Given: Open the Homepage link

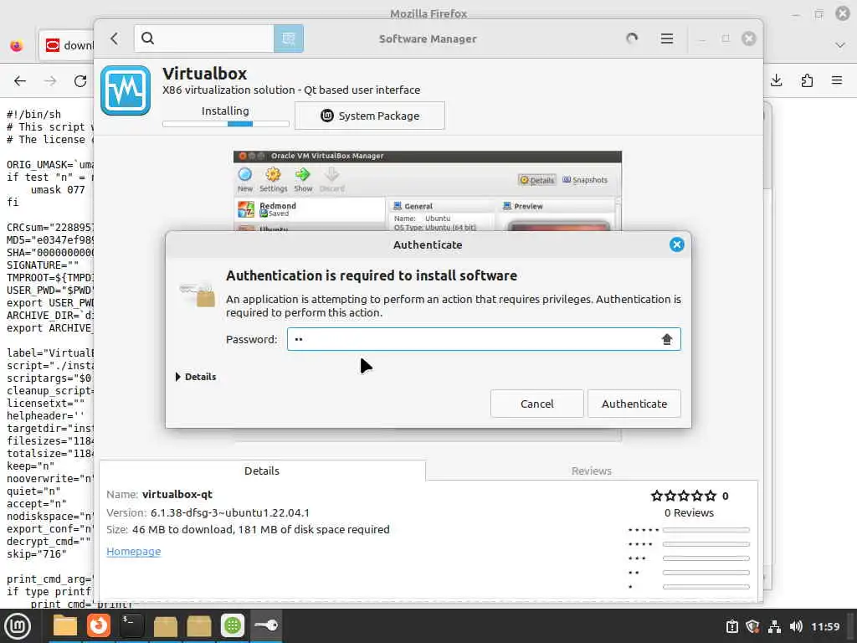Looking at the screenshot, I should [x=133, y=551].
